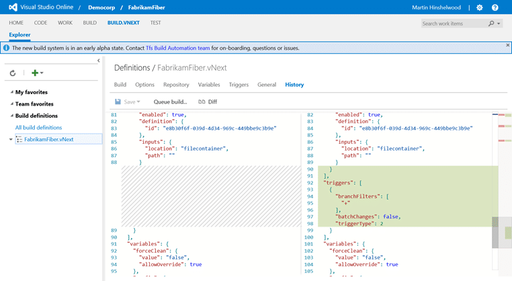
Task: Click "variables" line 91 in left pane
Action: pos(148,244)
